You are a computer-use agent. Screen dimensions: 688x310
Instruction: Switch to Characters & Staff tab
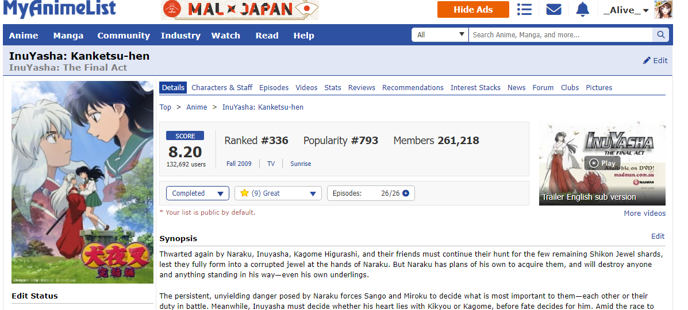pos(222,87)
